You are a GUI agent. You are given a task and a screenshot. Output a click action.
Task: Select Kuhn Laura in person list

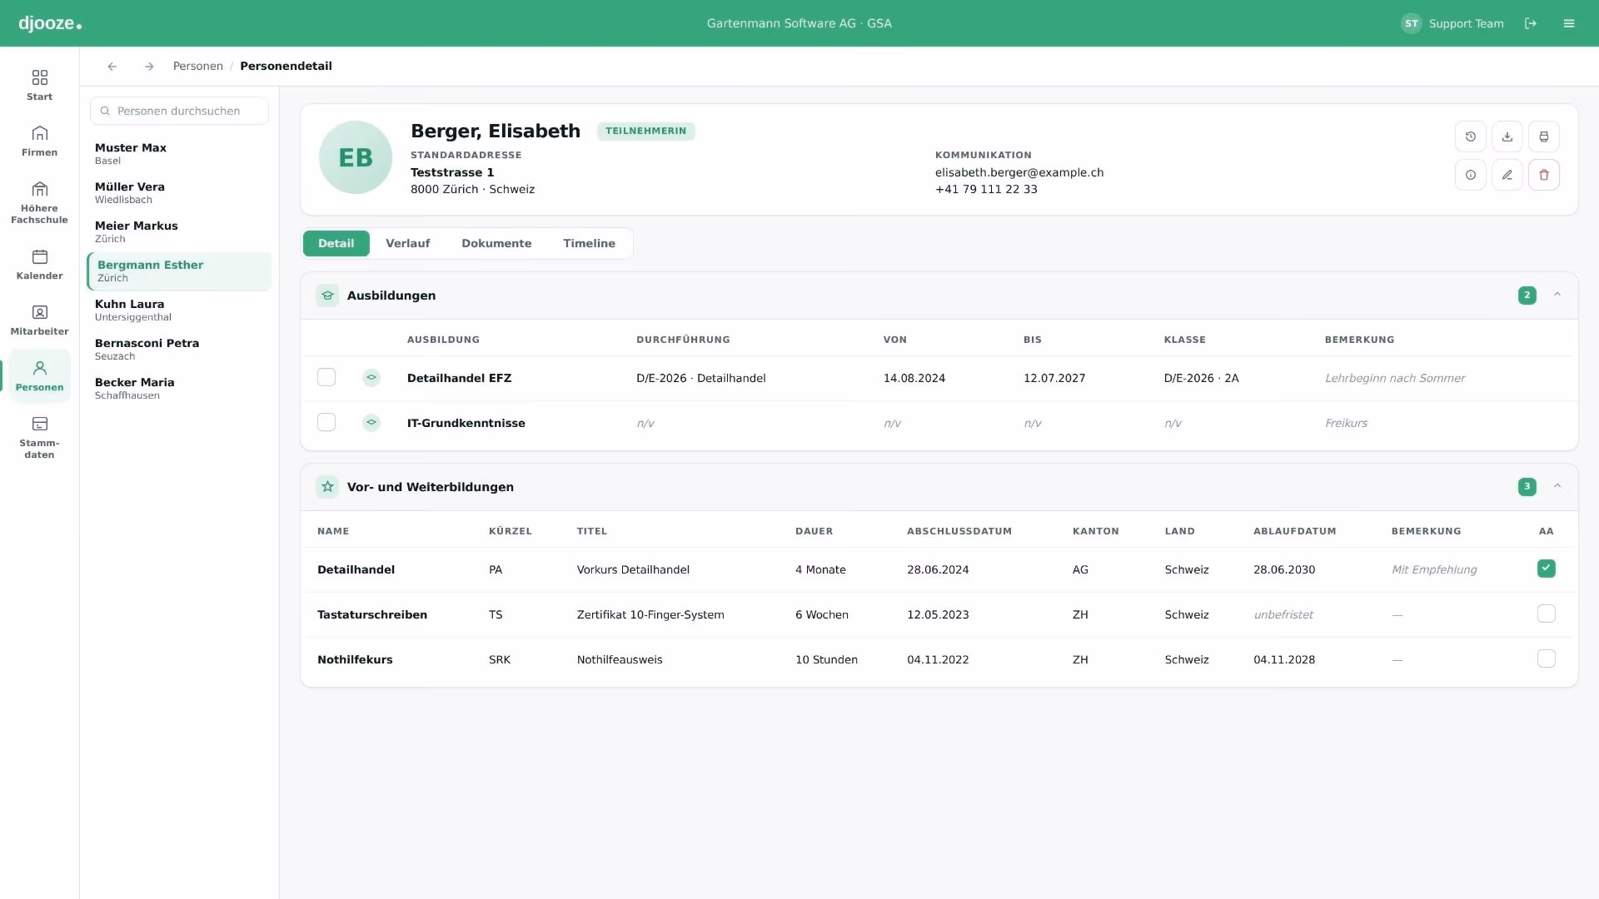(x=179, y=310)
